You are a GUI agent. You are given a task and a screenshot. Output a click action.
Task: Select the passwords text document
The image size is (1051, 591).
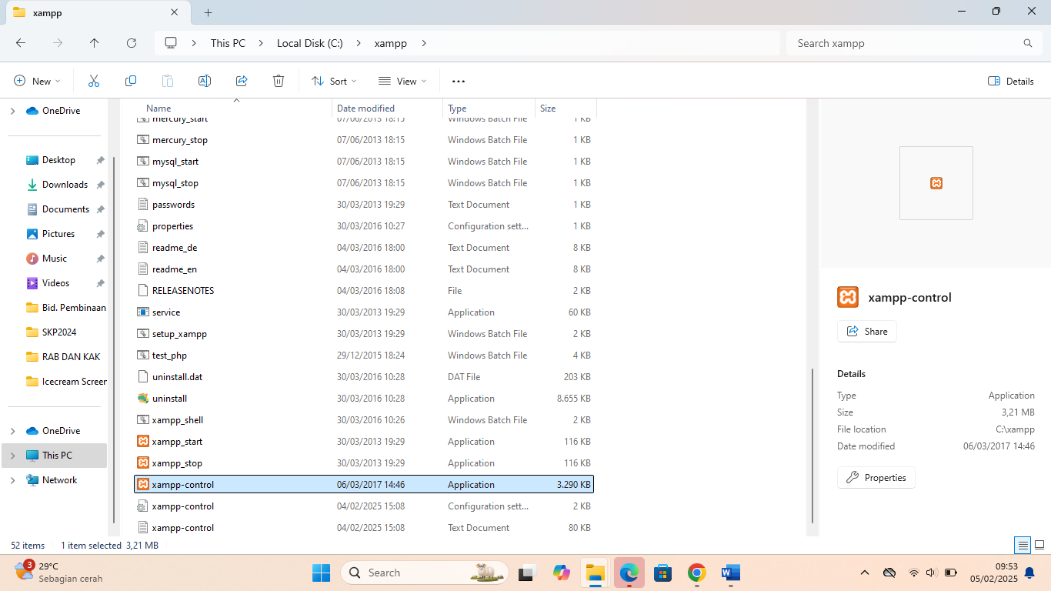point(364,205)
